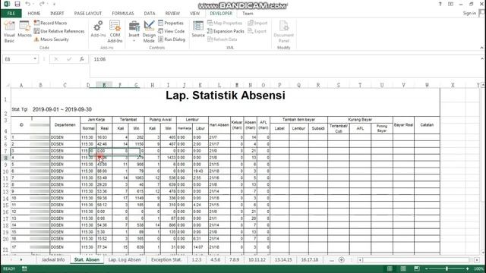Click the zoom in plus button
486x273 pixels.
click(x=468, y=268)
